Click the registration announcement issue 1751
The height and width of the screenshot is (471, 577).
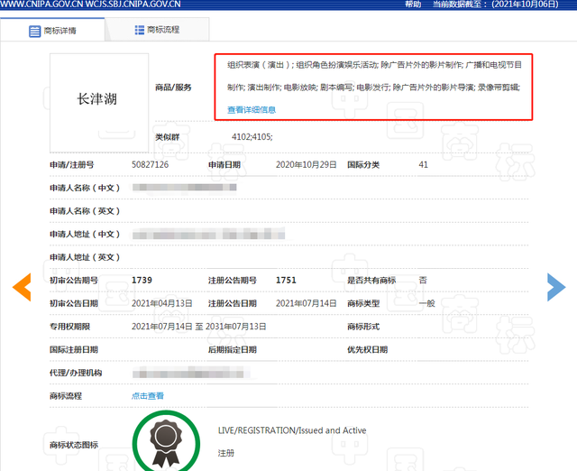286,281
